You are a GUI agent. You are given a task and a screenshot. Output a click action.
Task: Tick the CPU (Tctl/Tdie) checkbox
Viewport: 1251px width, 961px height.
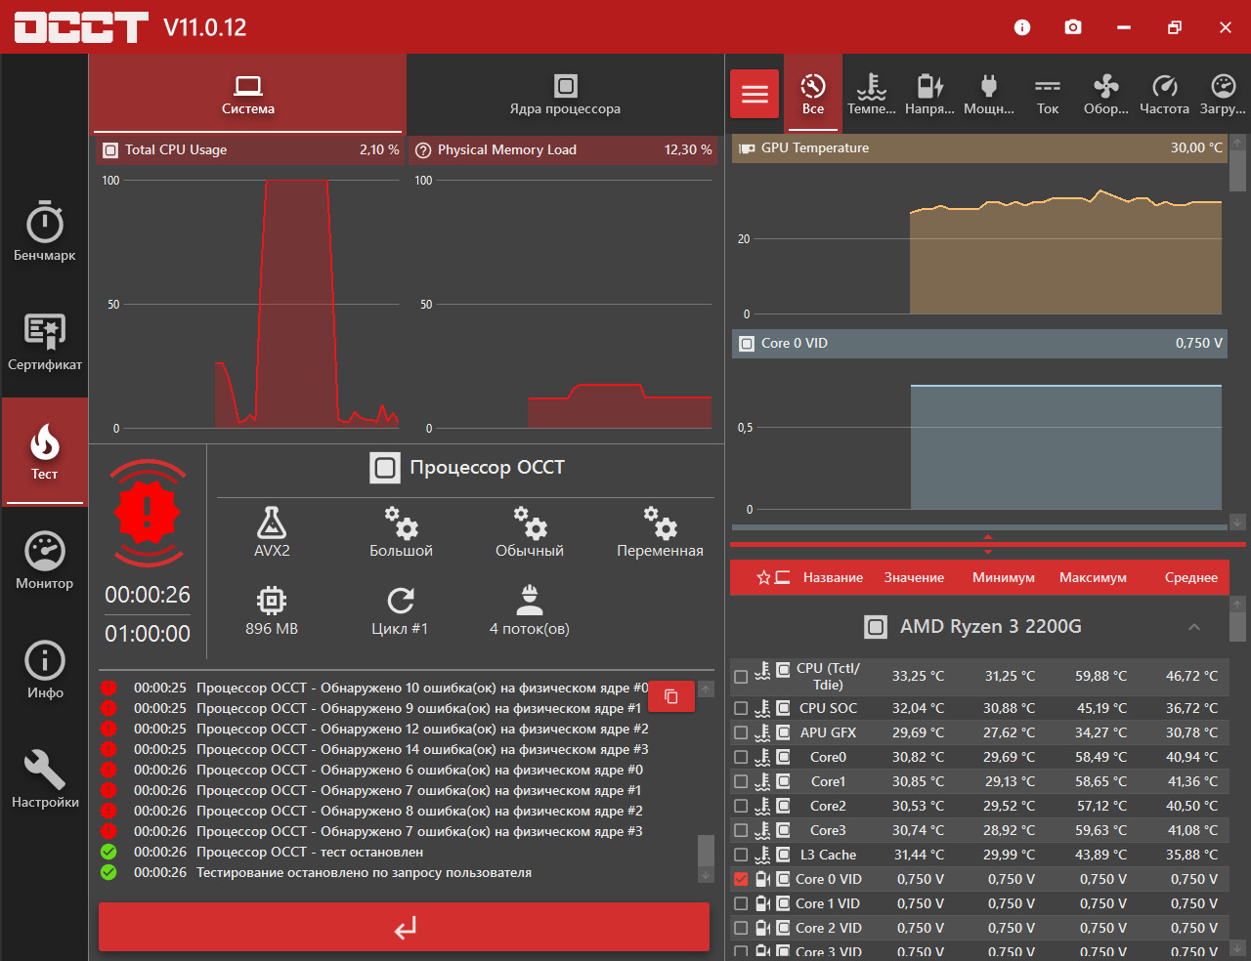741,676
